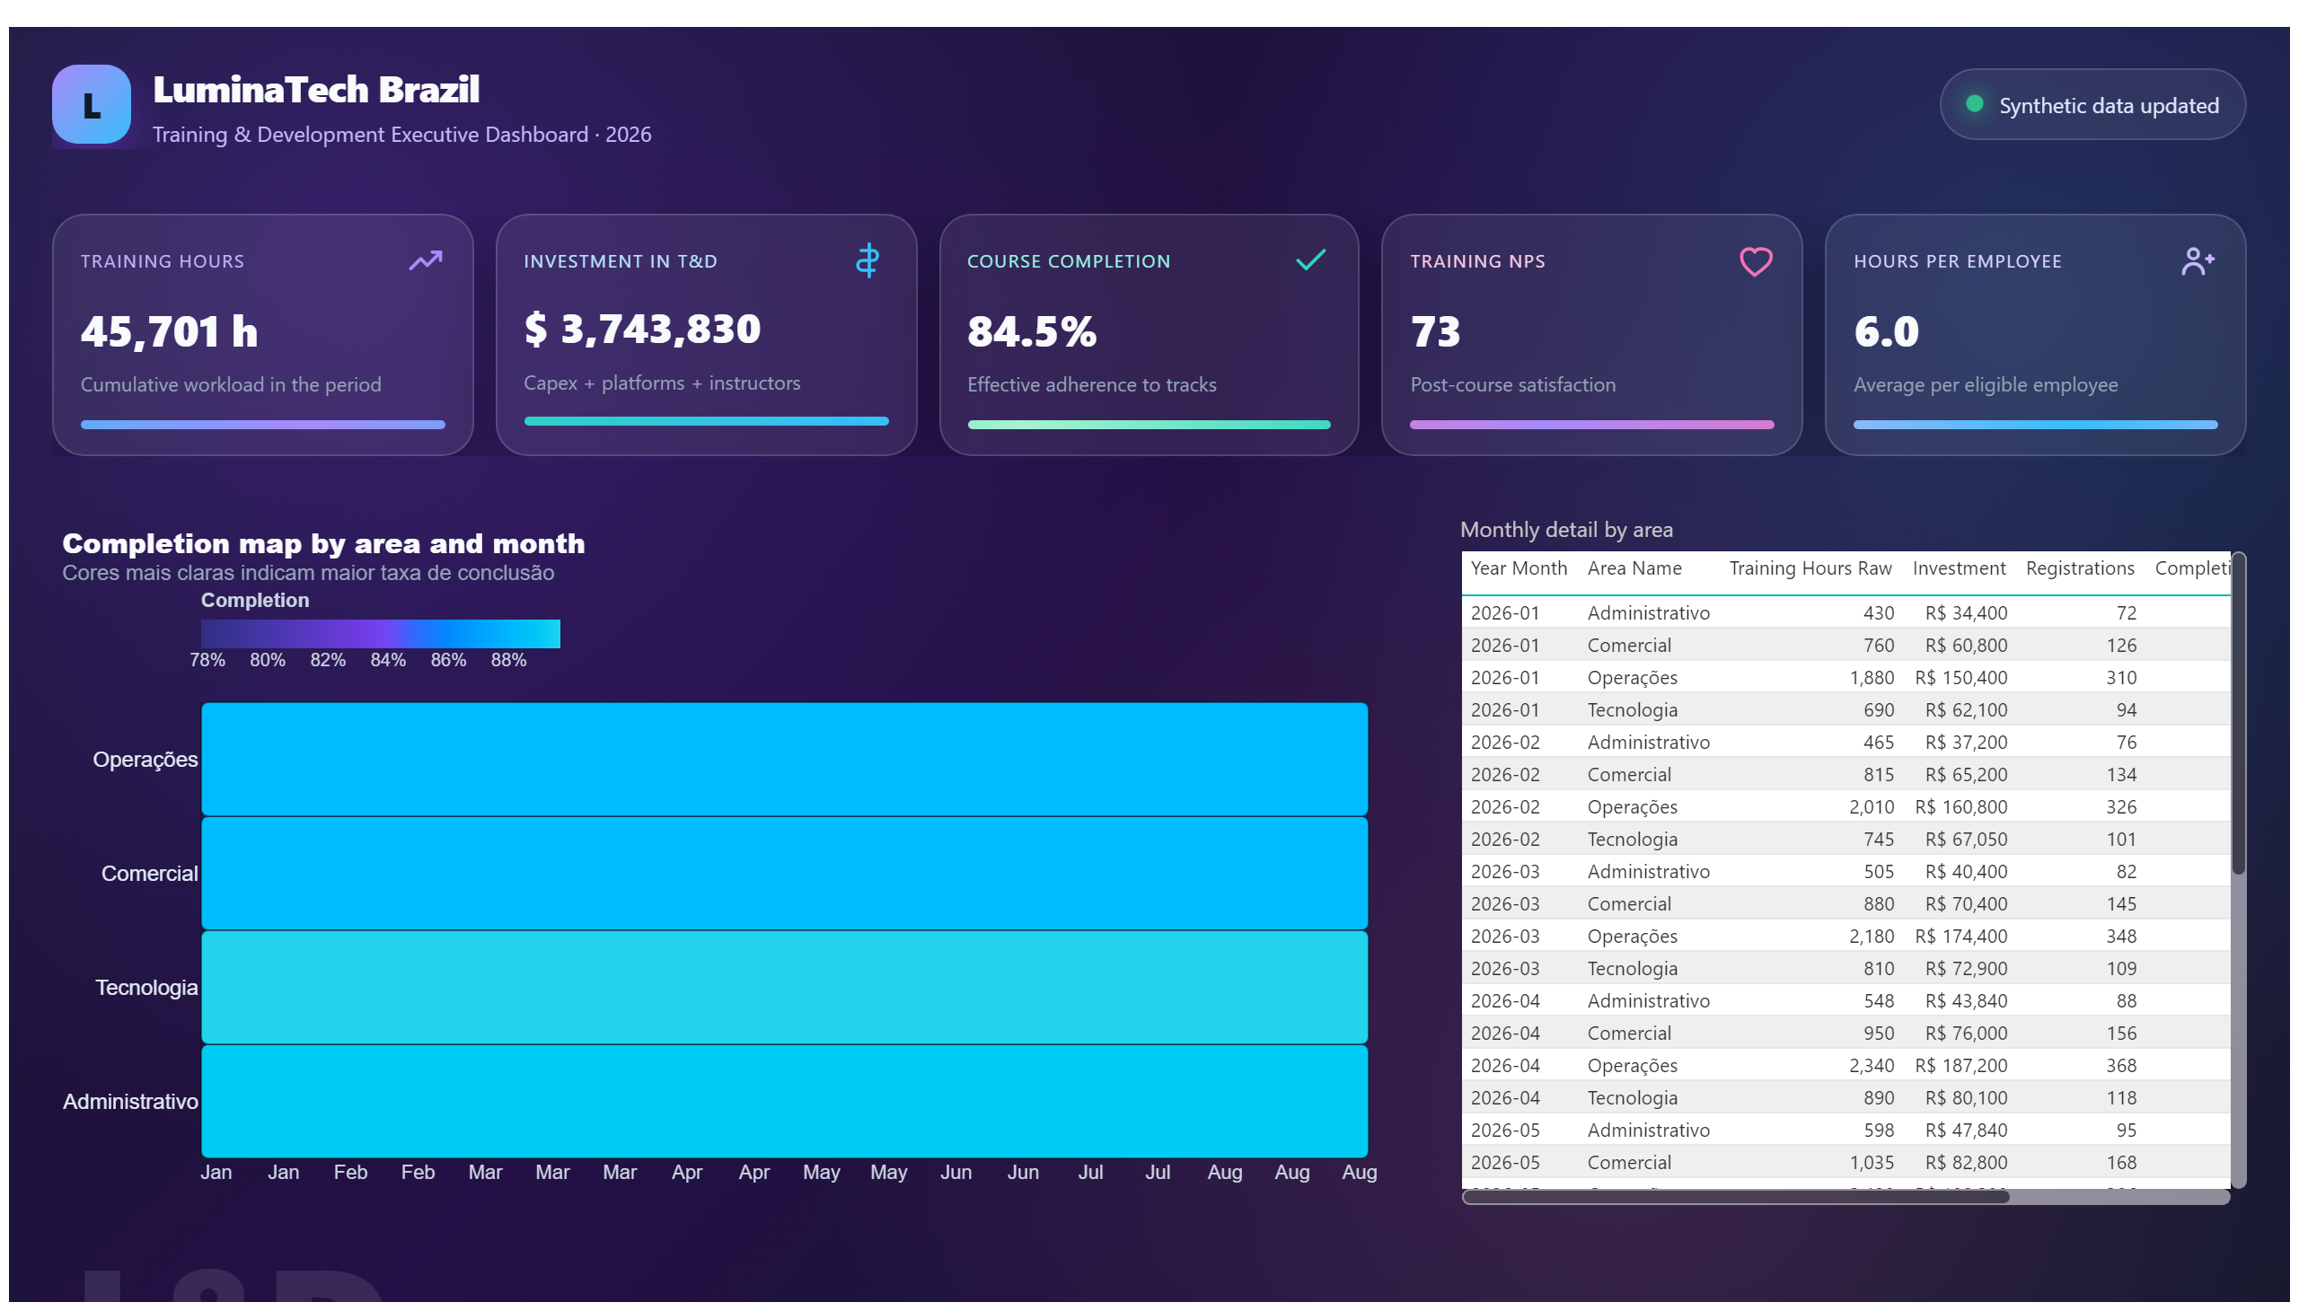Viewport: 2299px width, 1311px height.
Task: Click the Hours Per Employee person-plus icon
Action: pyautogui.click(x=2198, y=261)
